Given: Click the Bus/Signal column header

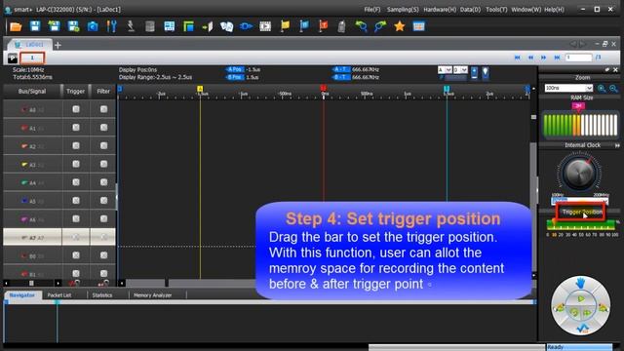Looking at the screenshot, I should tap(32, 91).
